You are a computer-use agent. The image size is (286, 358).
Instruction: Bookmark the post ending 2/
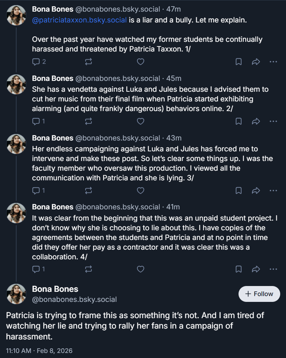click(x=239, y=121)
